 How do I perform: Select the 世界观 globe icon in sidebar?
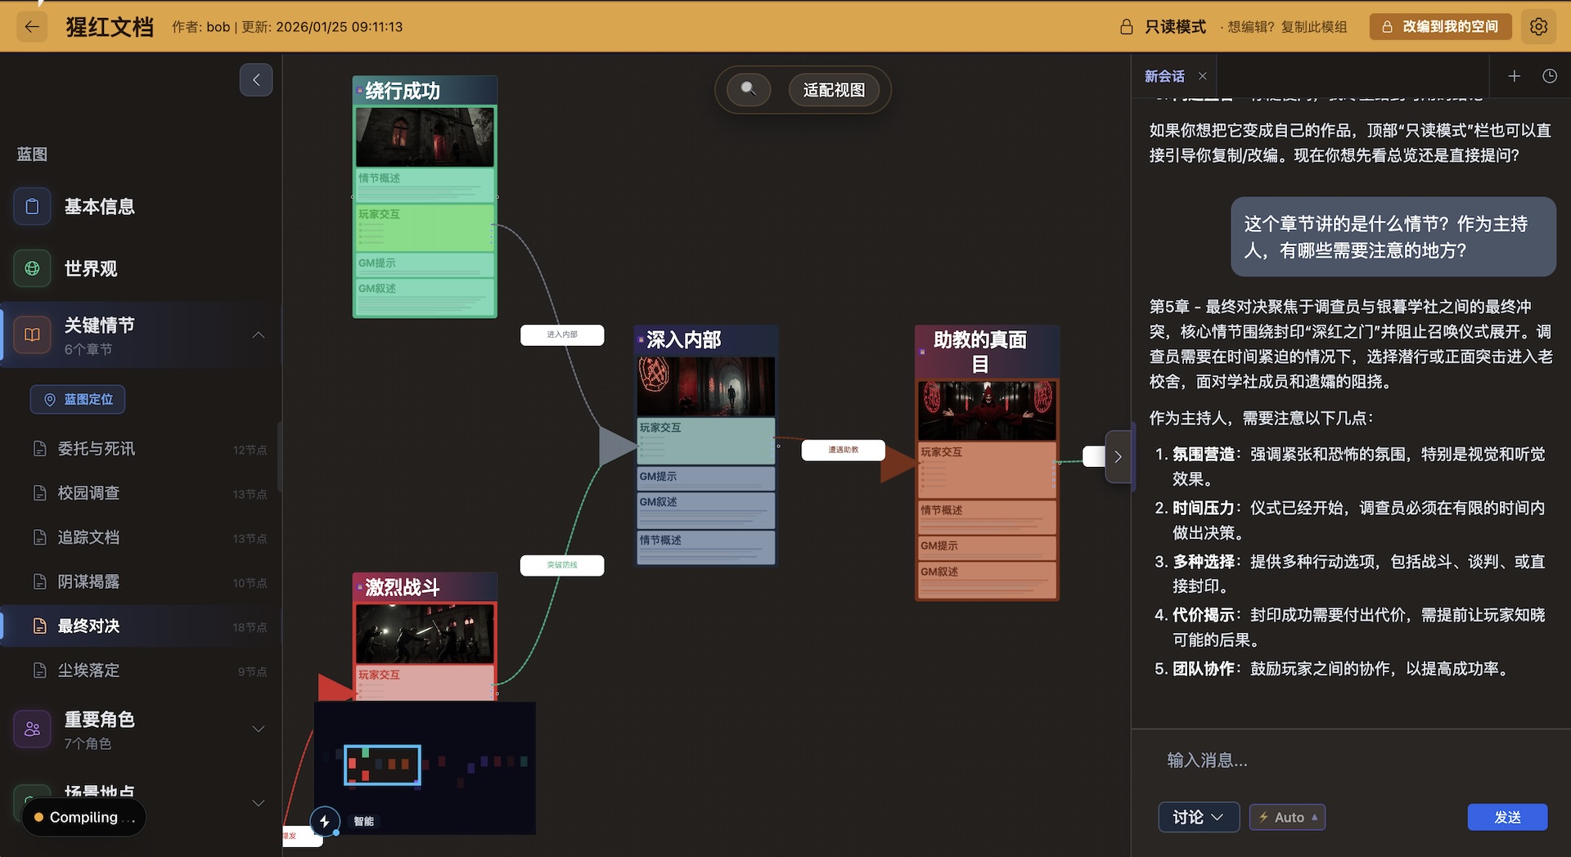[x=32, y=267]
